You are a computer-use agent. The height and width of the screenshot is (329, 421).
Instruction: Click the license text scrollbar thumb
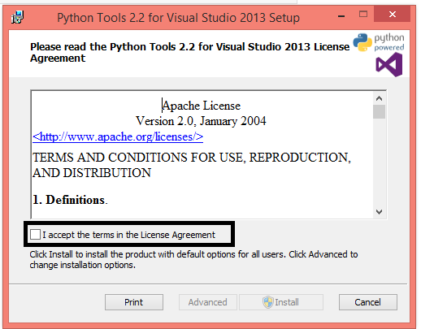click(x=379, y=112)
